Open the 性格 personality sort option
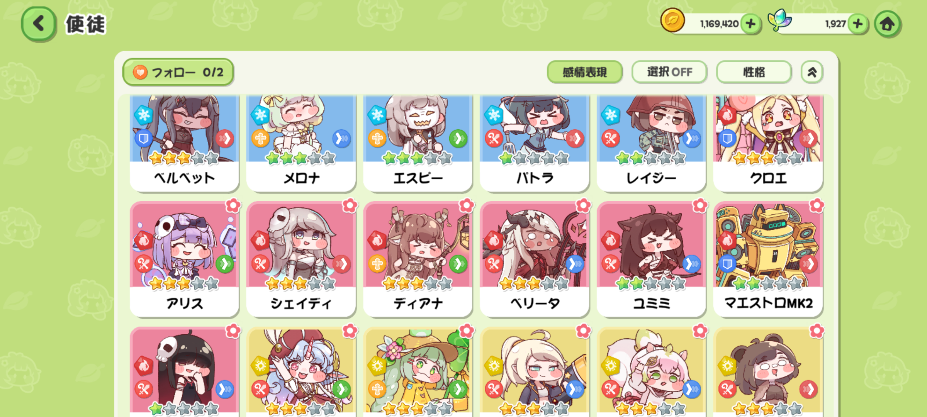This screenshot has width=927, height=417. point(754,72)
